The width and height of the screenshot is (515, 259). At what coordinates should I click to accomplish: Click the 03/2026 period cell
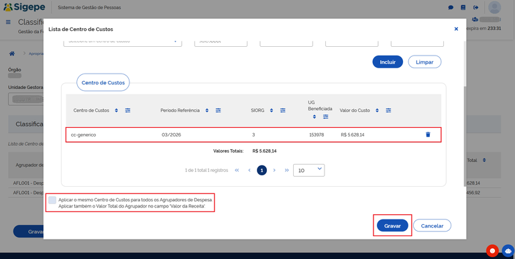[x=171, y=135]
